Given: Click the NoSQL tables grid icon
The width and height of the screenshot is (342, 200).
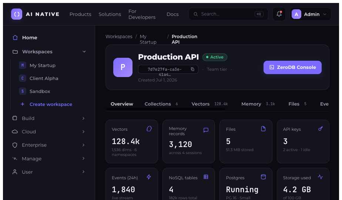Looking at the screenshot, I should [206, 177].
